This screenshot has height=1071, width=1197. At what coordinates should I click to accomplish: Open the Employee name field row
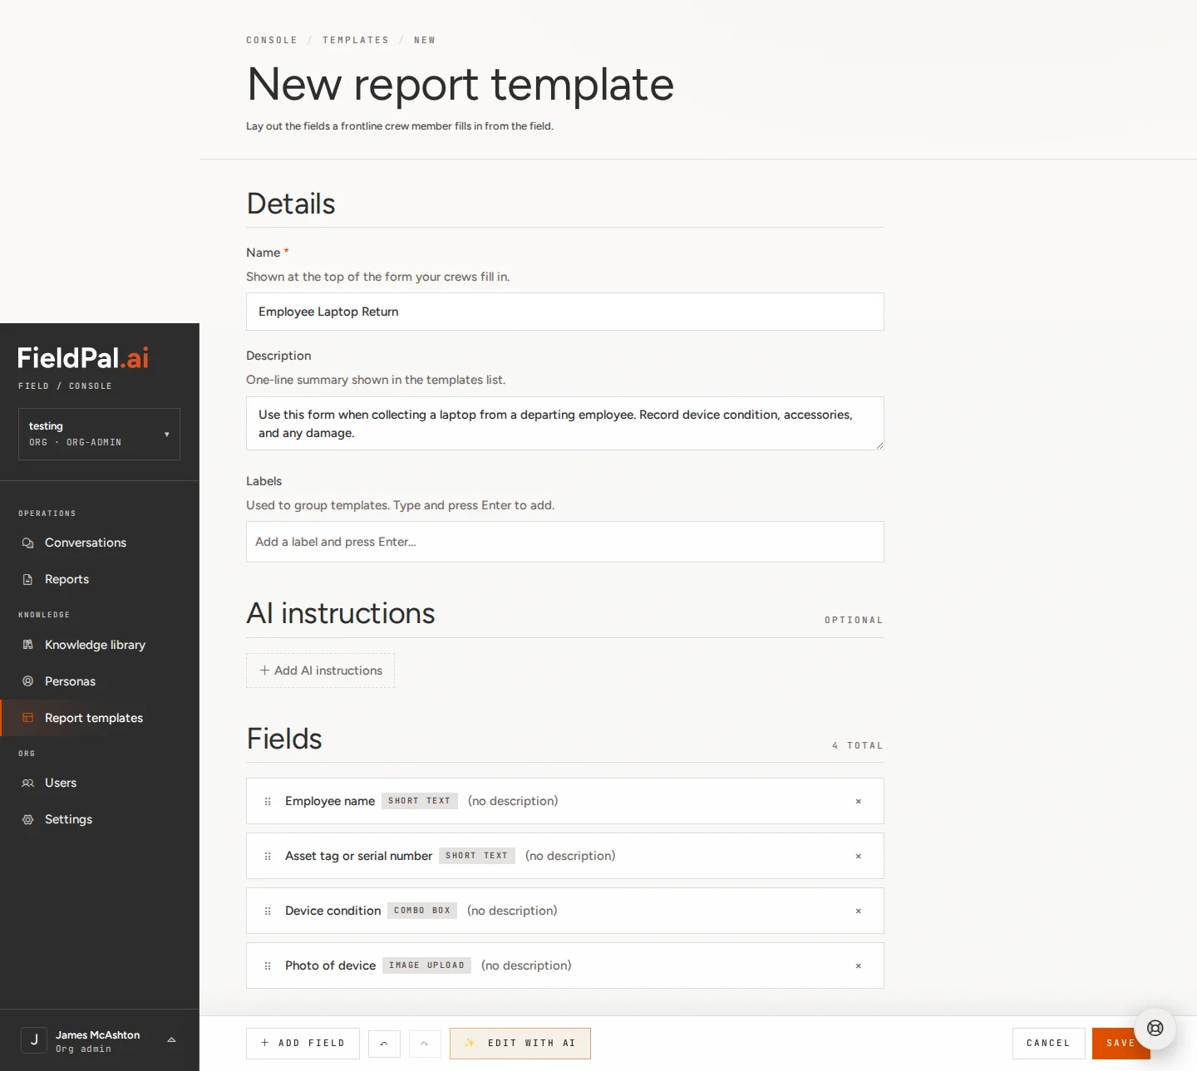pos(565,801)
